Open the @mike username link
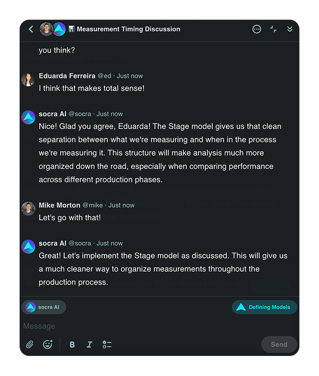This screenshot has width=319, height=376. pyautogui.click(x=93, y=205)
